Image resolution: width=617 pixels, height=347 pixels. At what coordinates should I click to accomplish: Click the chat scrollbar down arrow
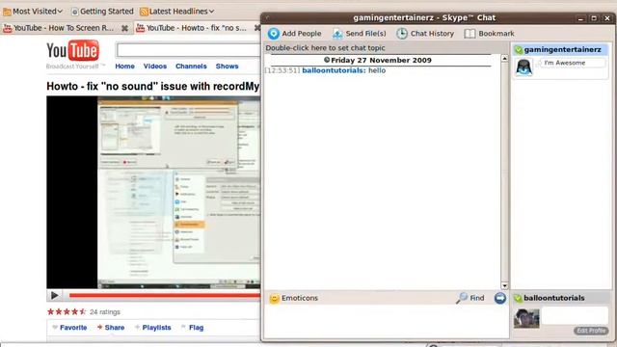(x=504, y=286)
